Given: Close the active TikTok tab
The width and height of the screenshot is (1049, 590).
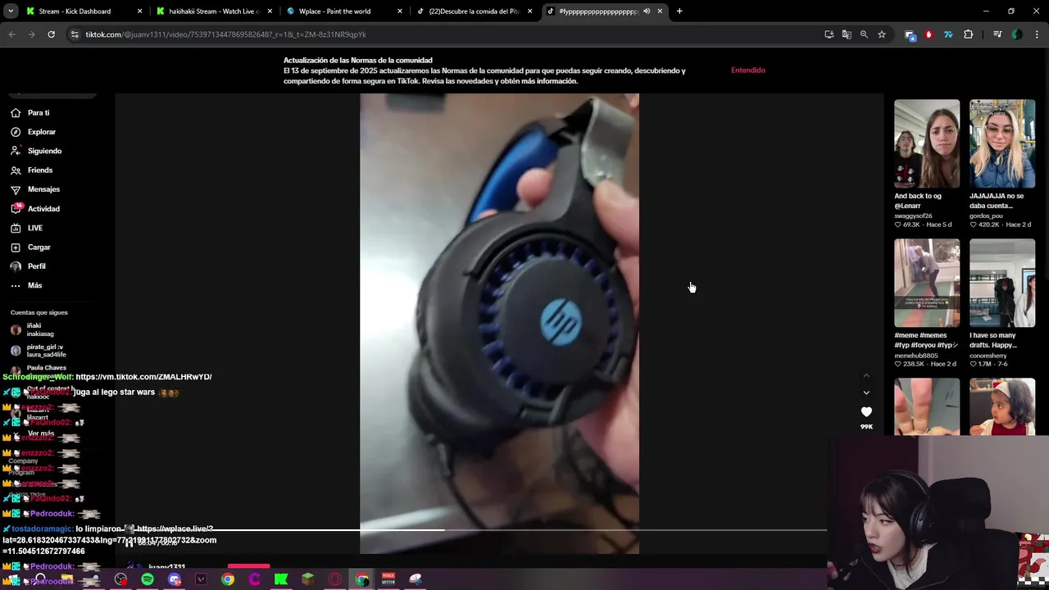Looking at the screenshot, I should 660,11.
